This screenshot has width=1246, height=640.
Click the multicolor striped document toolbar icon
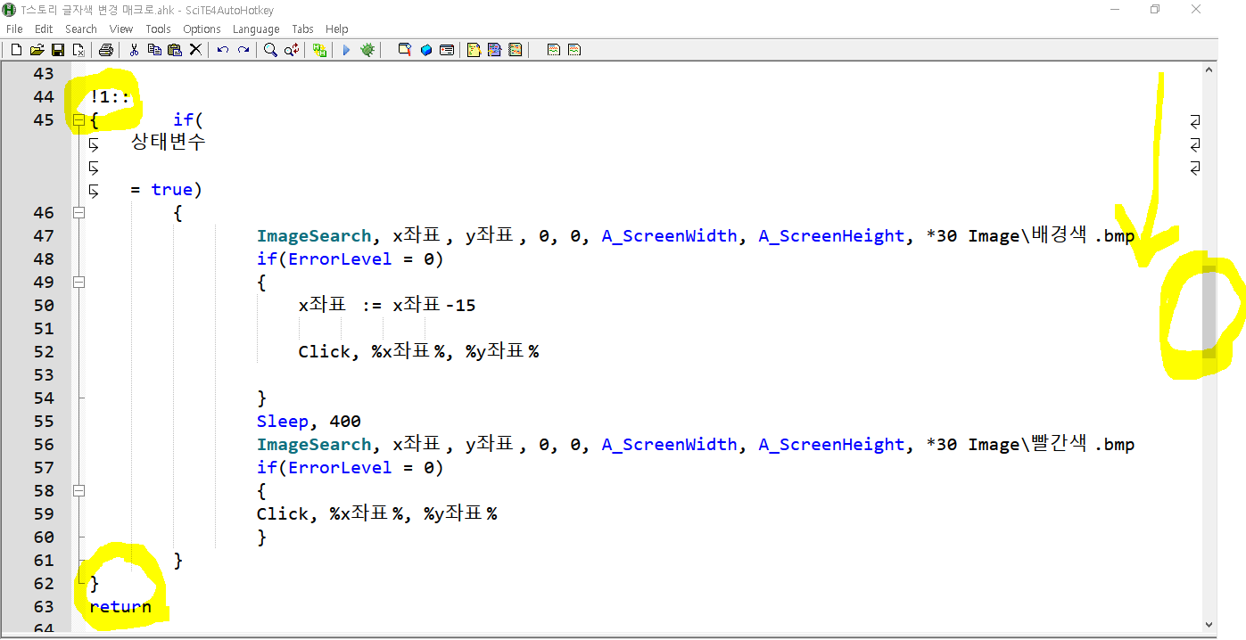coord(515,50)
